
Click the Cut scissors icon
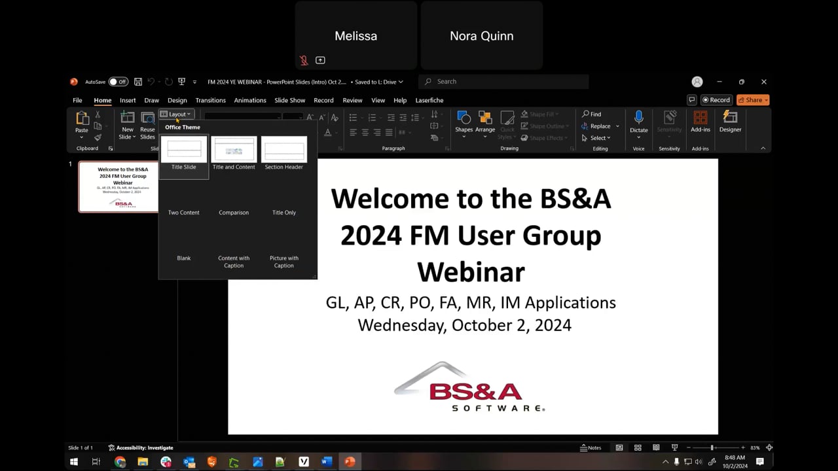click(98, 114)
